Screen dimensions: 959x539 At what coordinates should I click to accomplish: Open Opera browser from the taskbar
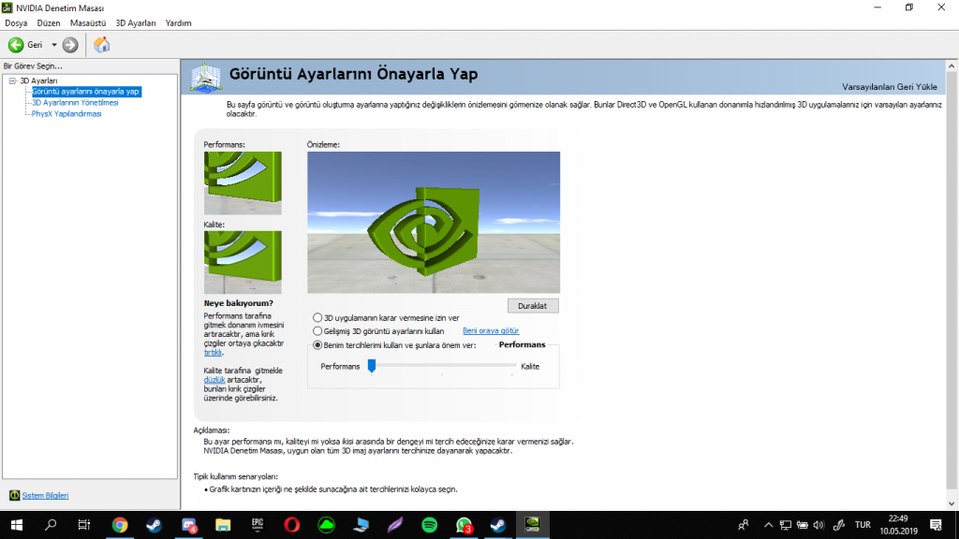pos(292,525)
